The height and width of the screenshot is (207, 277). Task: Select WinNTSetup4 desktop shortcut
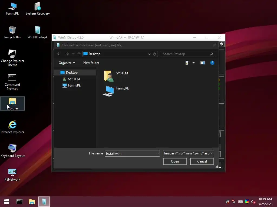pyautogui.click(x=37, y=33)
